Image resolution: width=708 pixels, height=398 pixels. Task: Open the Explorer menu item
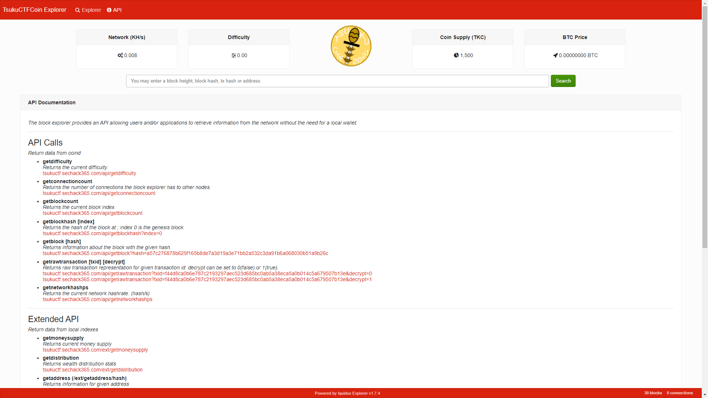coord(91,10)
